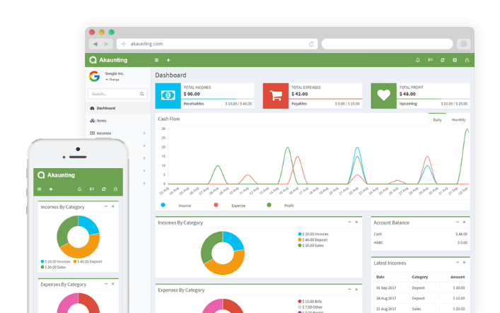This screenshot has height=313, width=500.
Task: Toggle $7.00 Other legend in desktop chart
Action: [310, 307]
